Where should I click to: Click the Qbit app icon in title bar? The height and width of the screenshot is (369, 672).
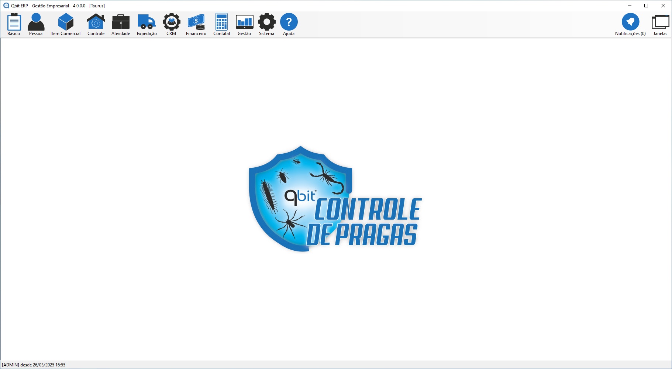click(6, 6)
